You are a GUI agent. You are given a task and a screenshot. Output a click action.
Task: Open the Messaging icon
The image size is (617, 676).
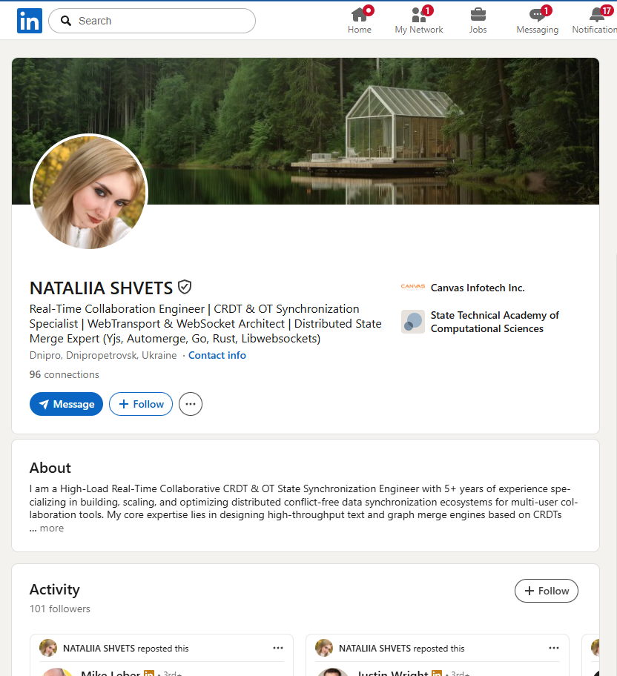pos(537,15)
